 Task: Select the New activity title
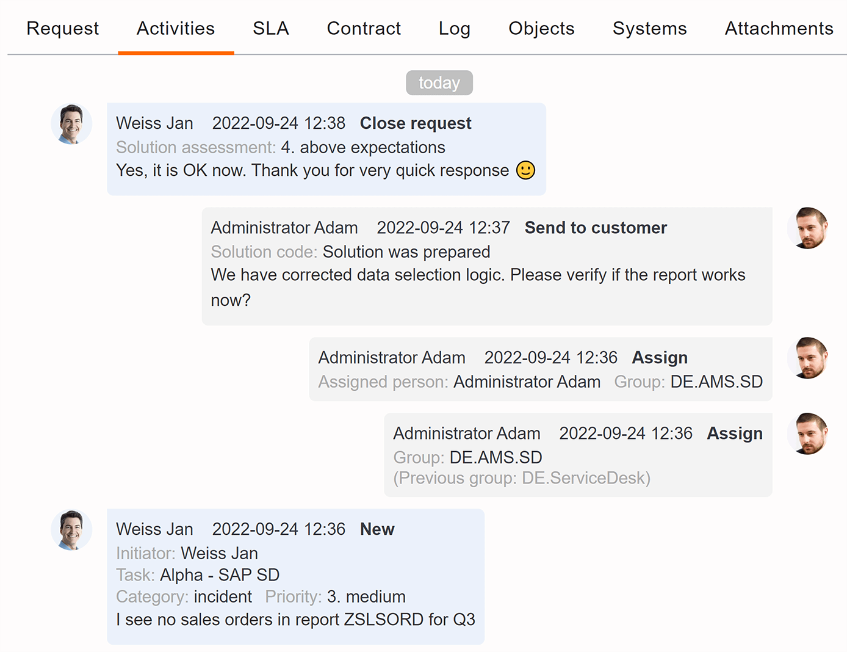tap(377, 529)
